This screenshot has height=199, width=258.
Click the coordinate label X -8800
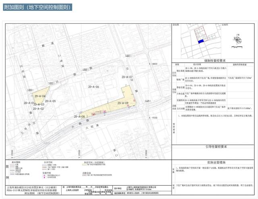153,64
